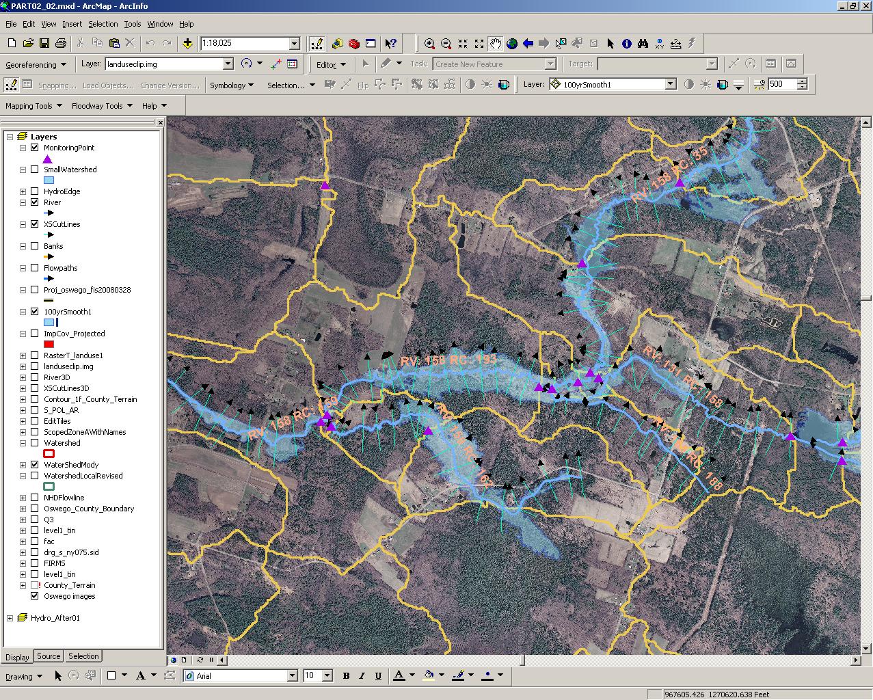The image size is (873, 700).
Task: Expand the Hydro_After01 data frame
Action: [x=10, y=618]
